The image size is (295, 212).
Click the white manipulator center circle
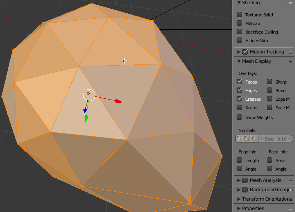pos(89,95)
